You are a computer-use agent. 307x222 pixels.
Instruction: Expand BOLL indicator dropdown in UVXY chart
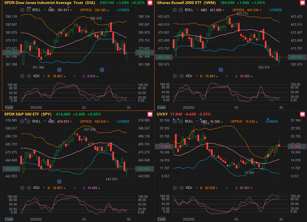(197, 121)
